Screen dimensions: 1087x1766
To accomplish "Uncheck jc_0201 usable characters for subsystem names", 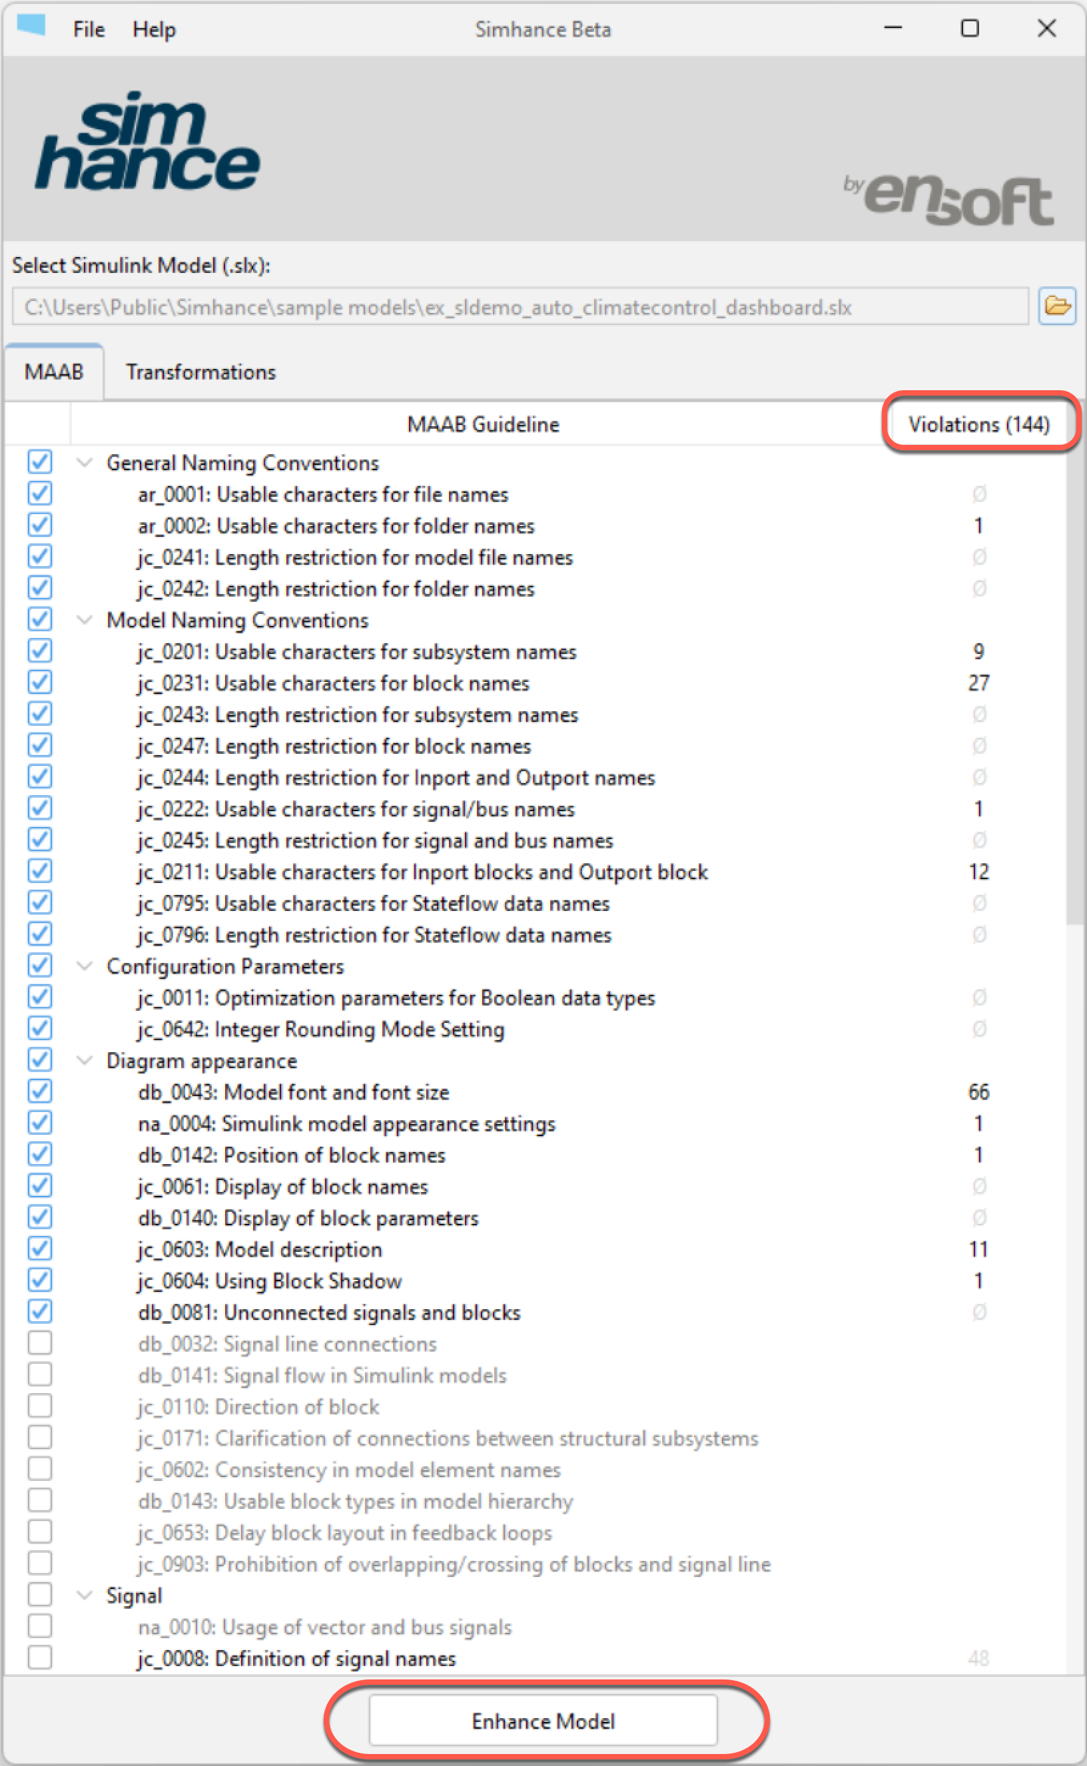I will click(40, 651).
